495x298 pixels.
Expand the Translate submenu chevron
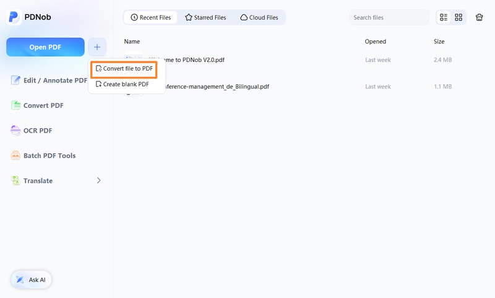(x=98, y=180)
